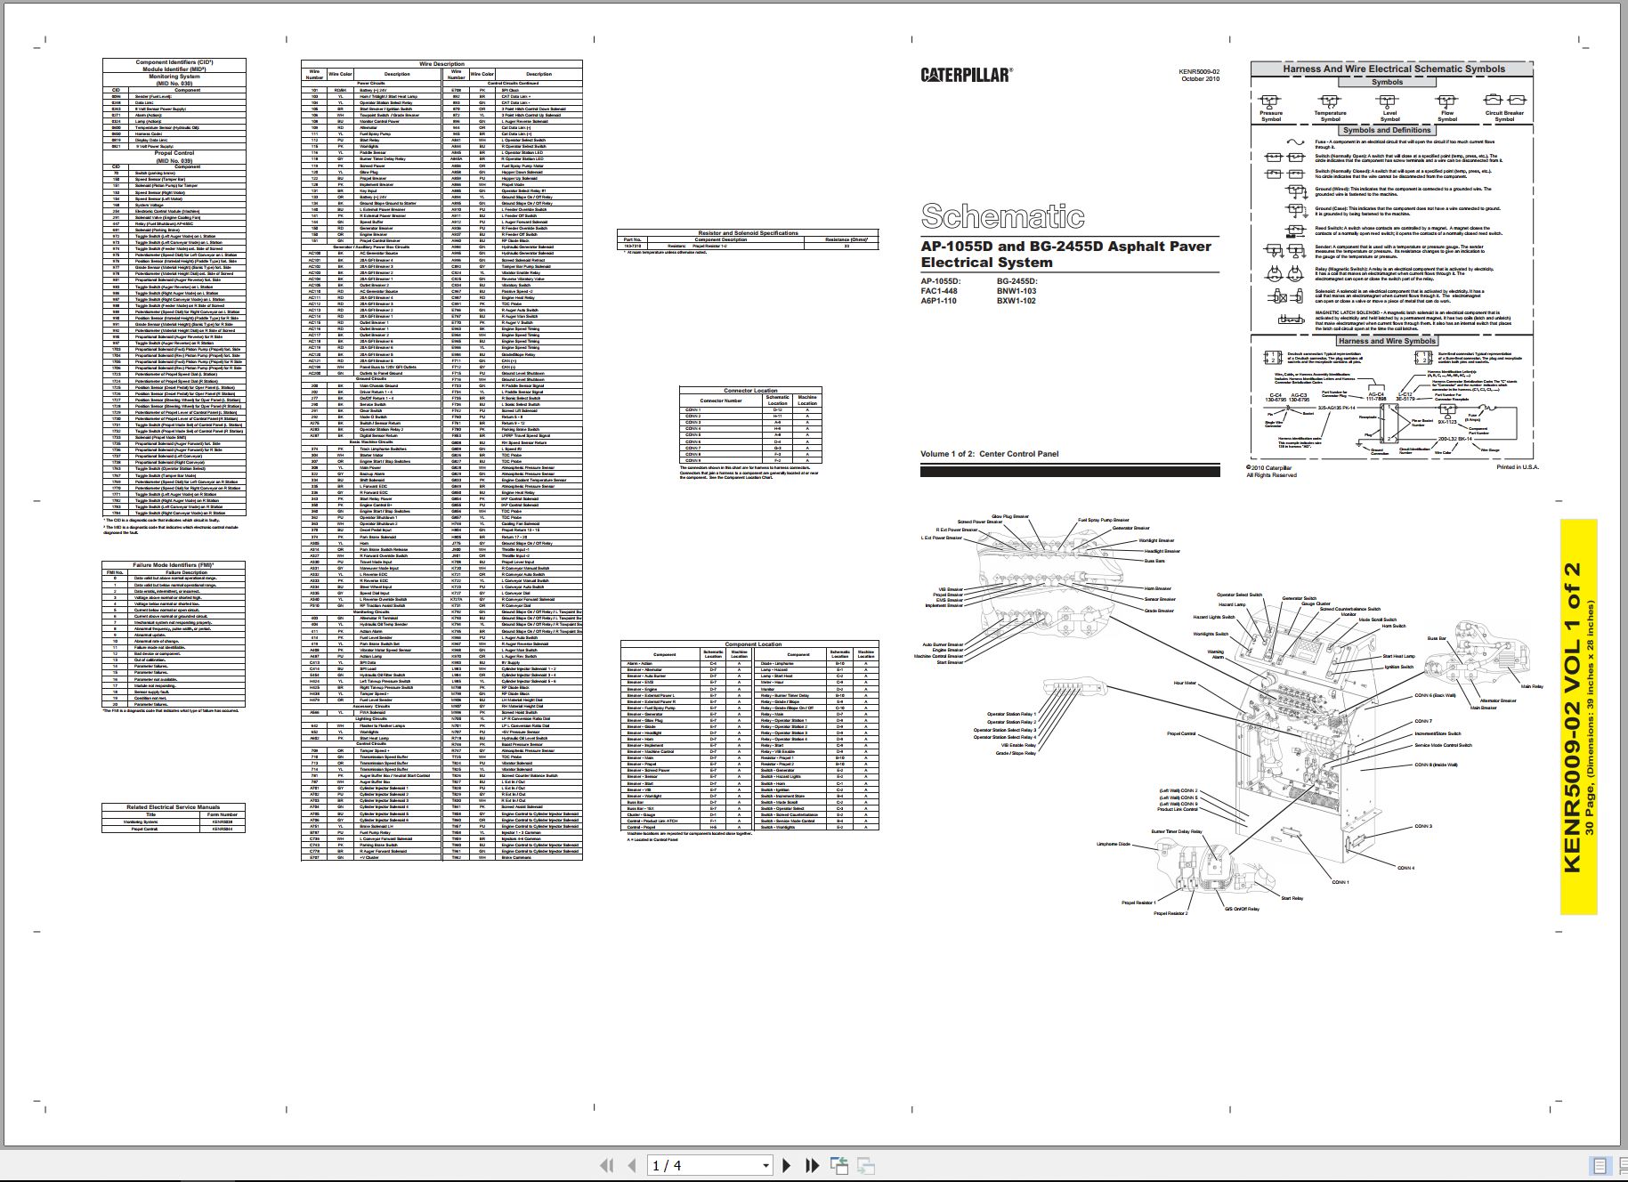Click the 'Pressure Symbol' label
Screen dimensions: 1628x1182
pos(1271,116)
